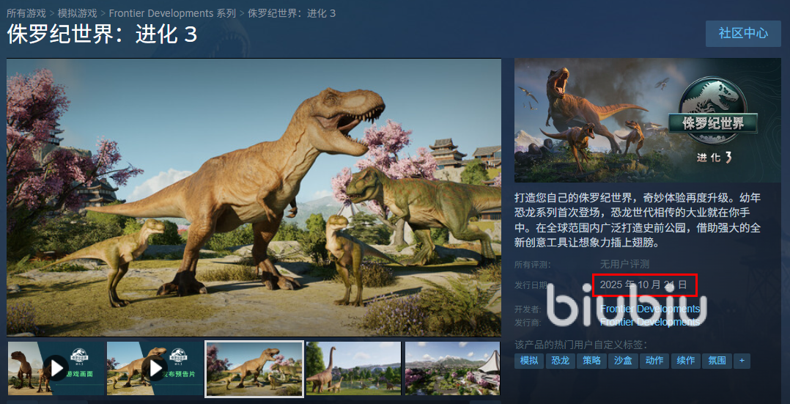Select the 模拟 tag

pos(529,361)
